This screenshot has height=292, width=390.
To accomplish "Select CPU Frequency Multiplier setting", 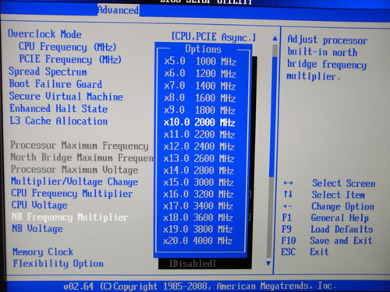I will [72, 194].
